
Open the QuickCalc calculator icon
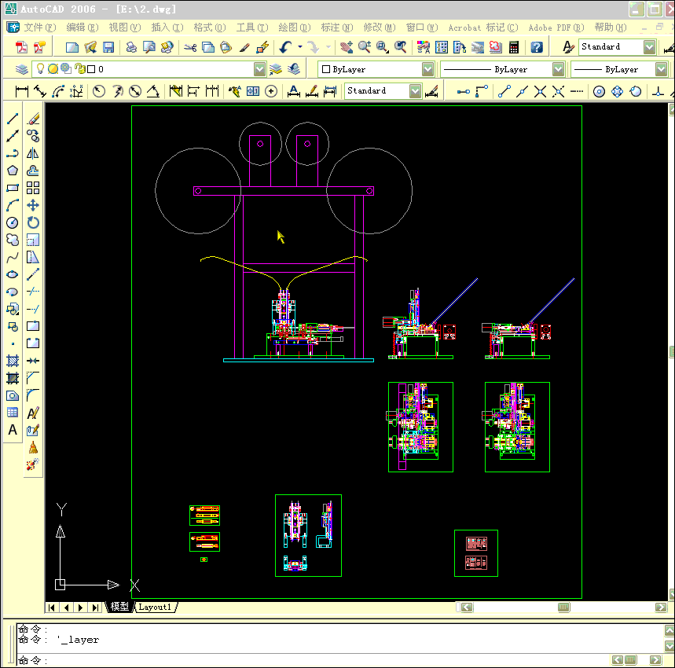514,47
